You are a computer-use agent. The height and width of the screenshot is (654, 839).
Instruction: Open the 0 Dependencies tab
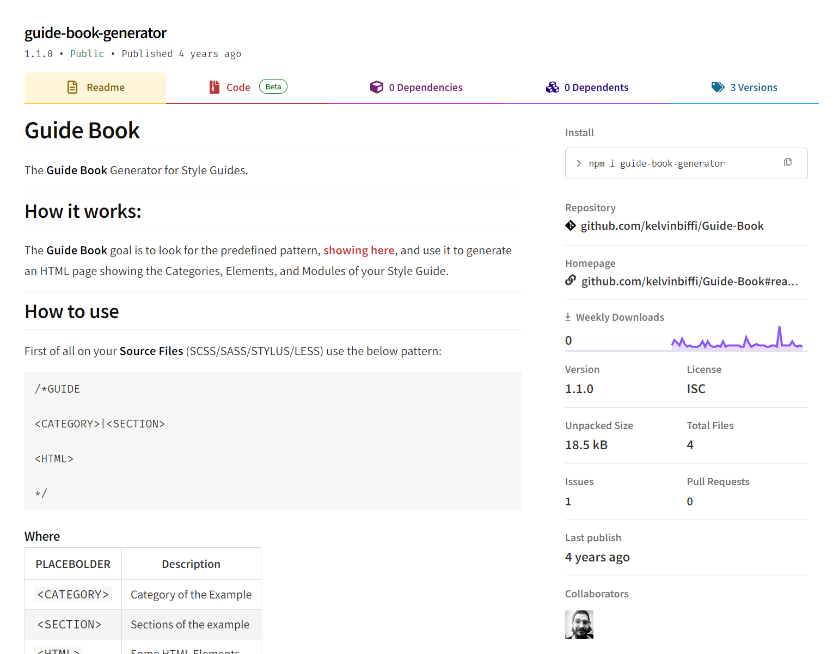(425, 88)
